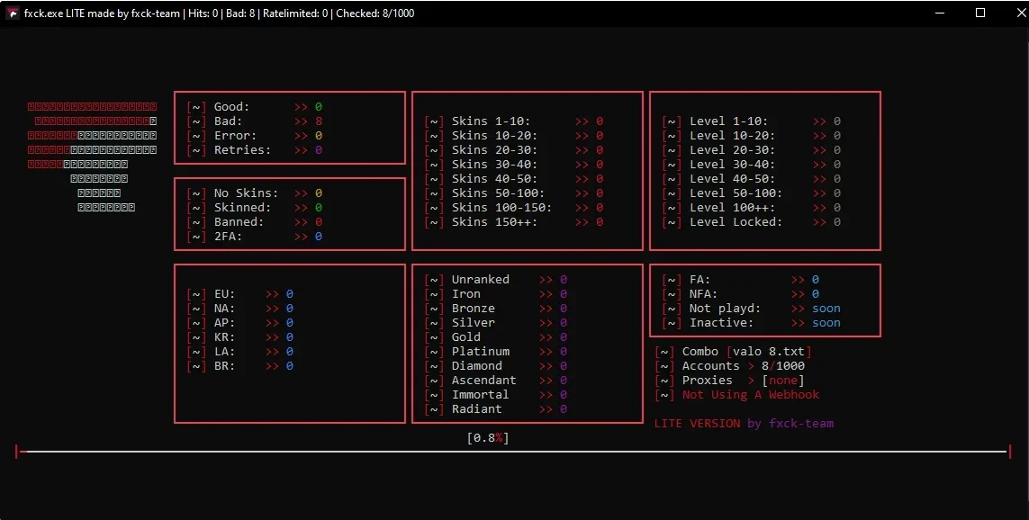Click the '2FA:' status line
The height and width of the screenshot is (520, 1029).
[255, 237]
